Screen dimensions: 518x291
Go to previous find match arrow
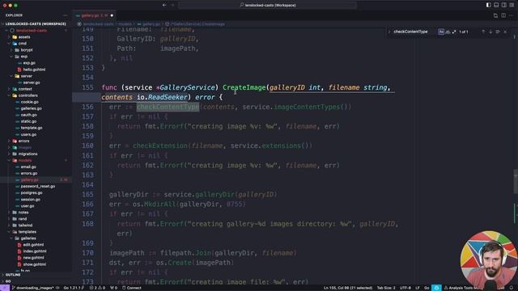point(483,32)
